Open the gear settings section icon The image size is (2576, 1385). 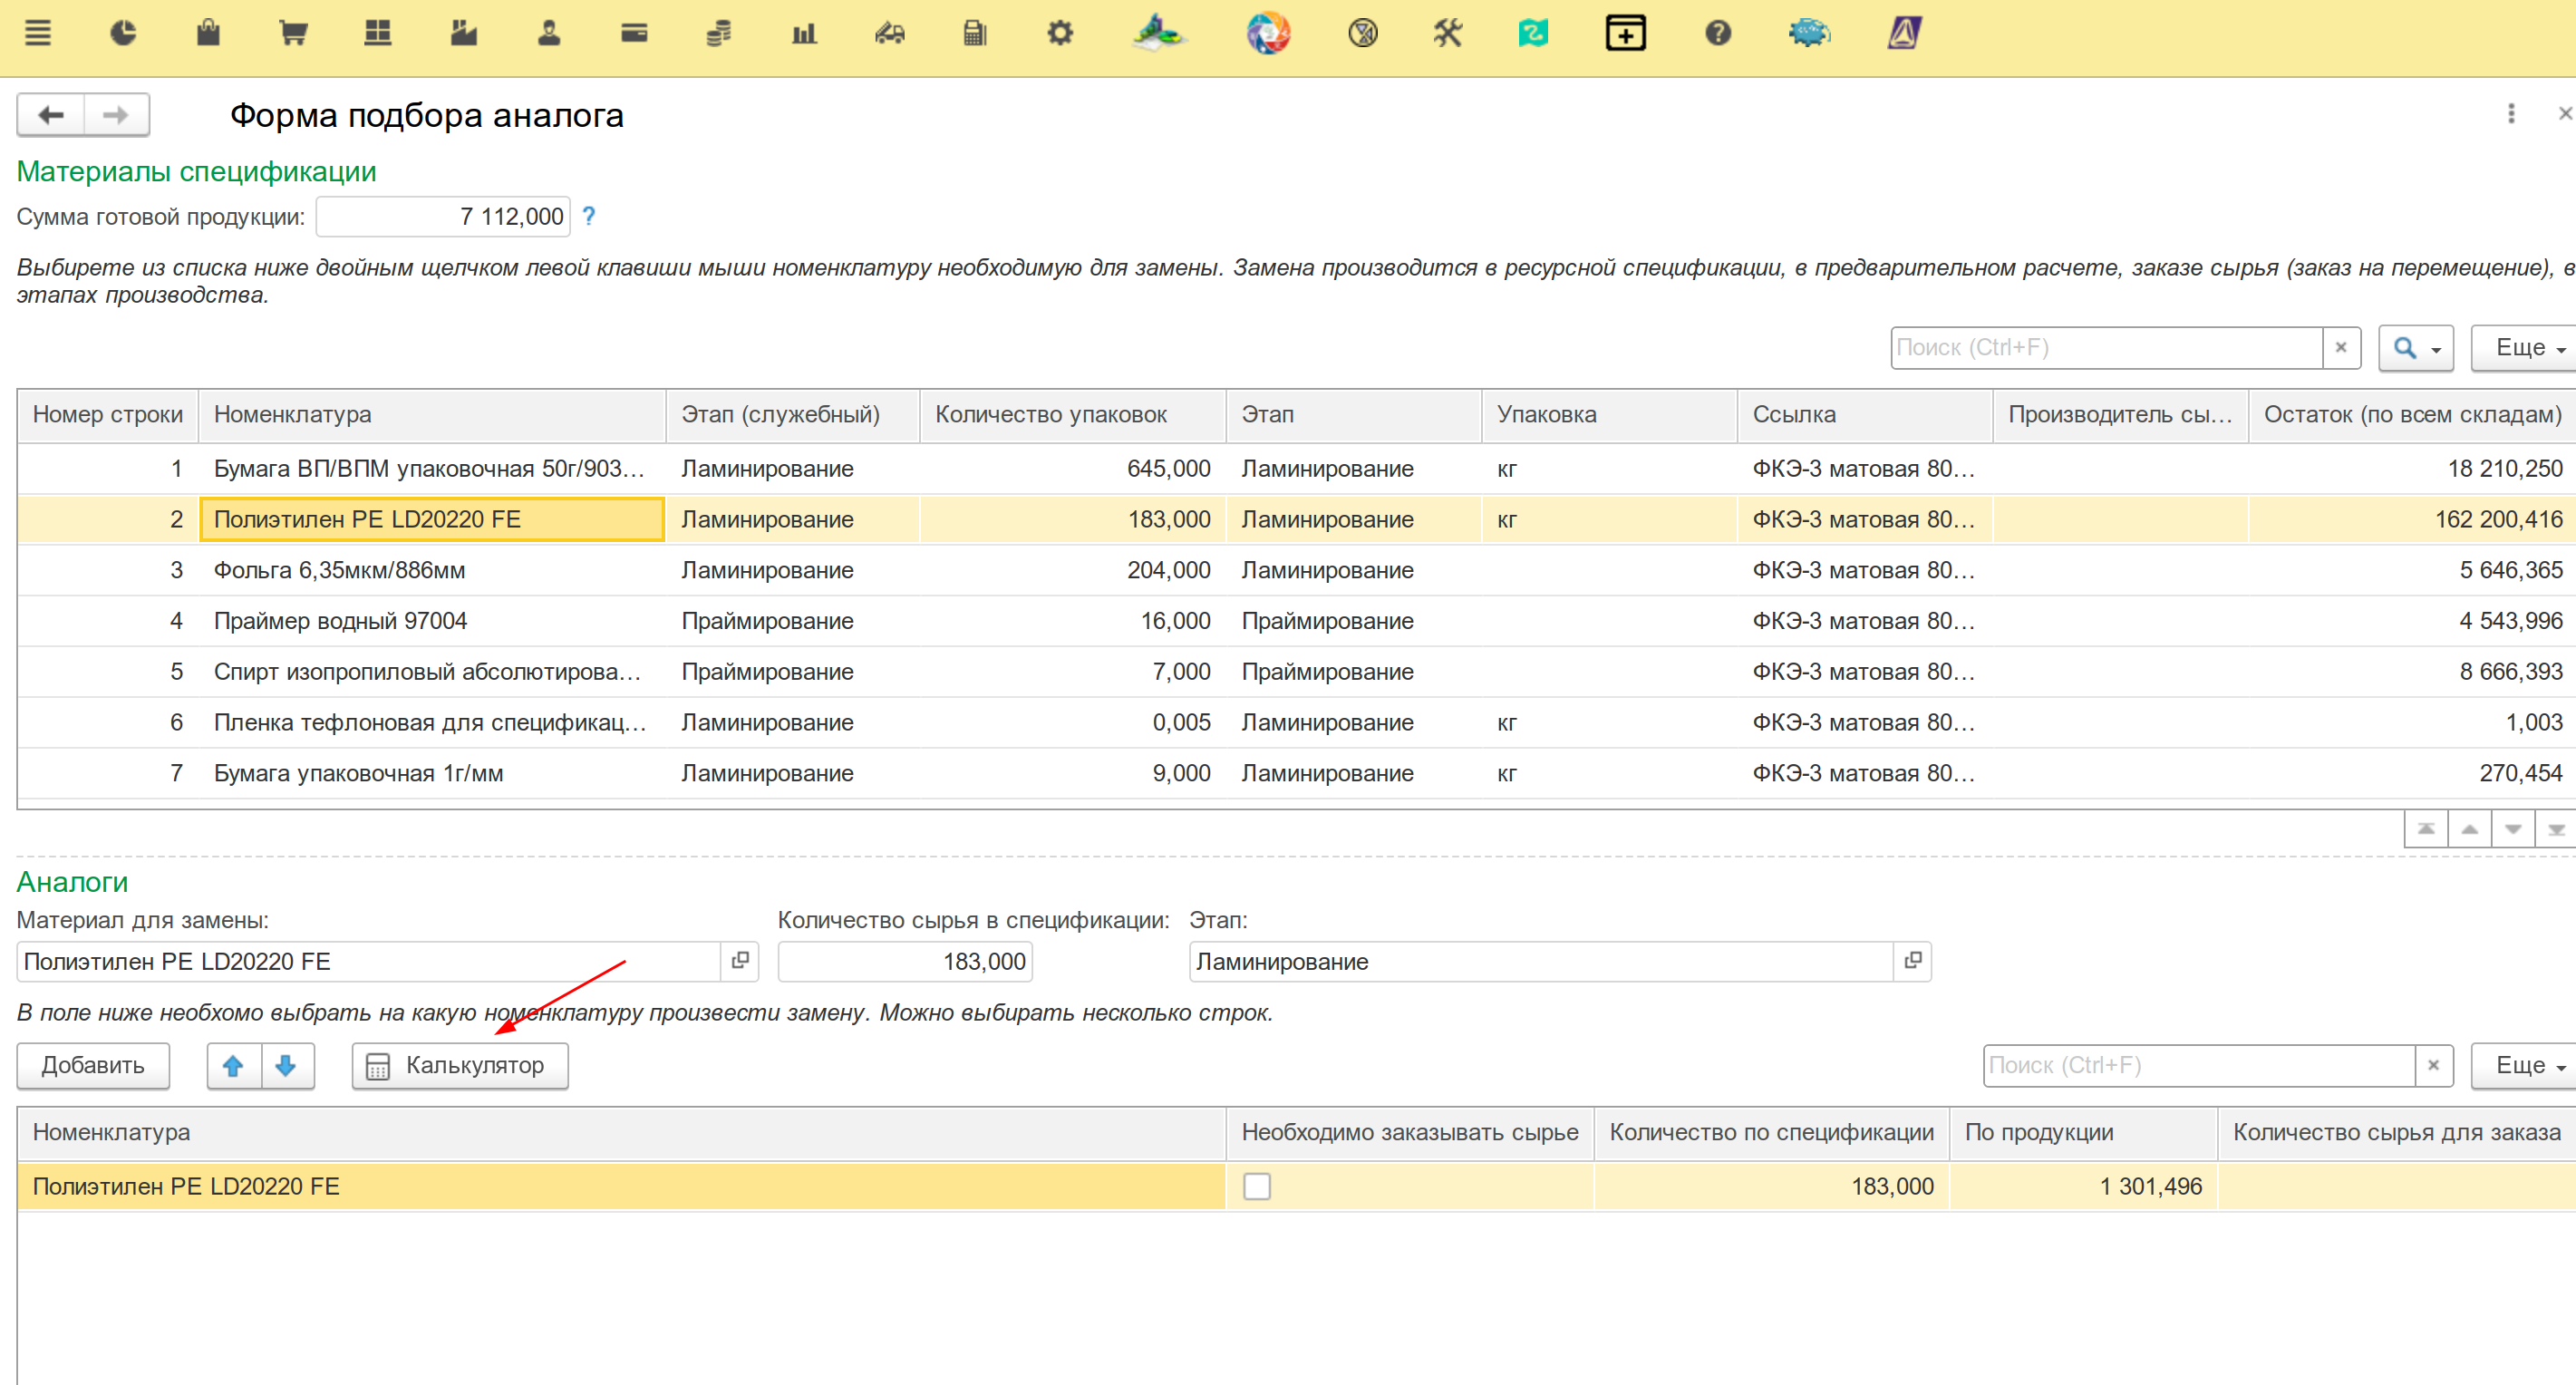click(1060, 34)
